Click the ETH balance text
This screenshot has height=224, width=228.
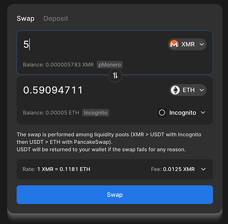[x=51, y=113]
